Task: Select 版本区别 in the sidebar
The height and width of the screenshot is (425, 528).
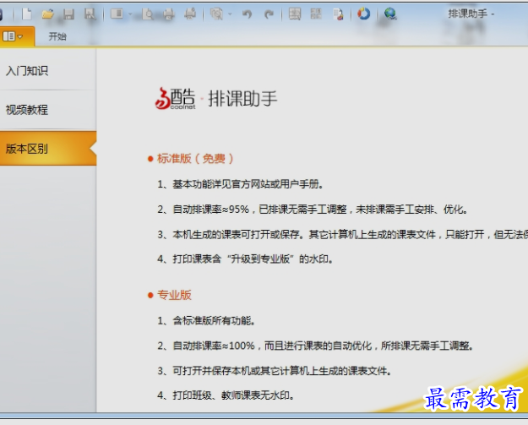Action: pyautogui.click(x=48, y=149)
